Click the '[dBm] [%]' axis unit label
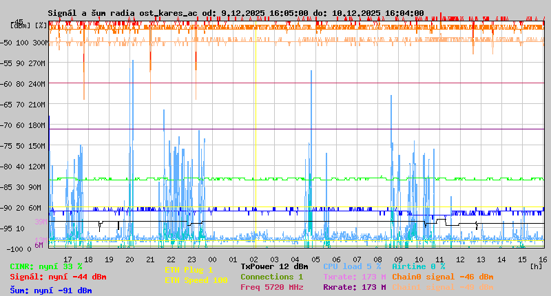551x296 pixels. 29,25
